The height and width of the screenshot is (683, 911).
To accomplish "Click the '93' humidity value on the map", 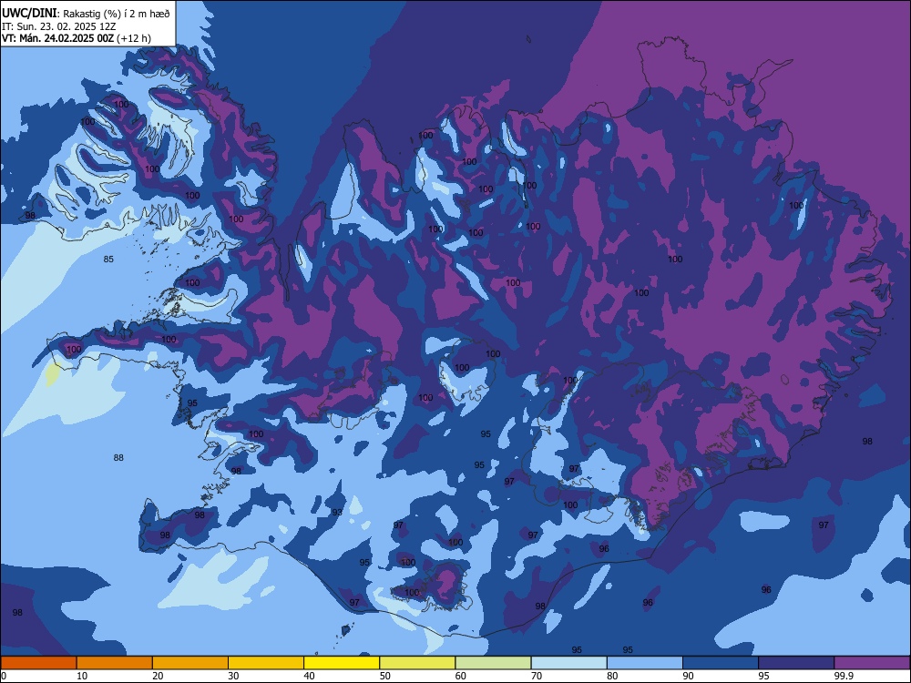I will 337,512.
